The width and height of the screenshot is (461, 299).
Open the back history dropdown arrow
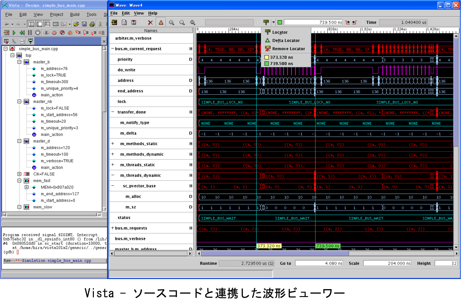point(12,24)
